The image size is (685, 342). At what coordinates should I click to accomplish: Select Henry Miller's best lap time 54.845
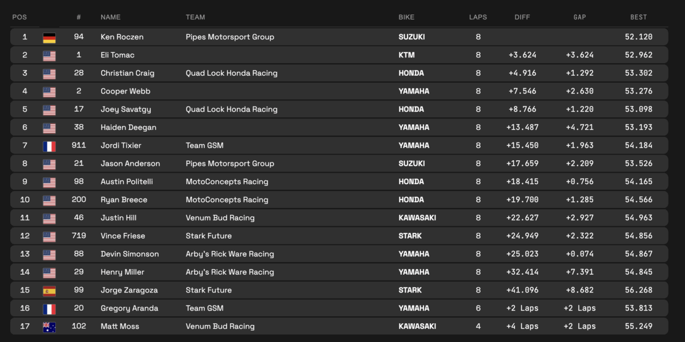tap(638, 272)
